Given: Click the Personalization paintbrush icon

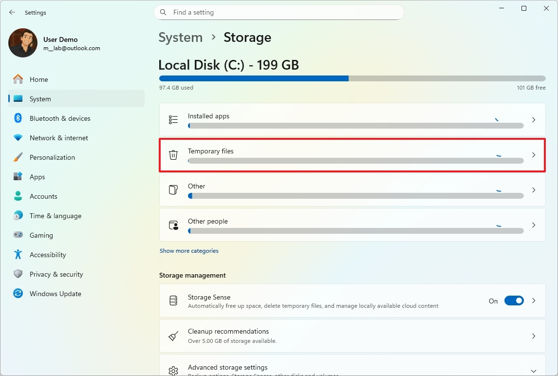Looking at the screenshot, I should pyautogui.click(x=18, y=157).
